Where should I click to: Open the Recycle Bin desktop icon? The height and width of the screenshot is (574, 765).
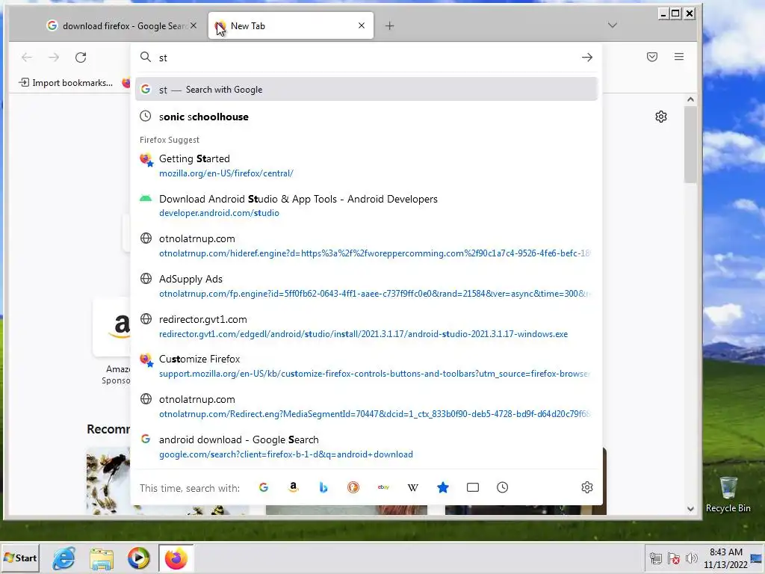(728, 494)
